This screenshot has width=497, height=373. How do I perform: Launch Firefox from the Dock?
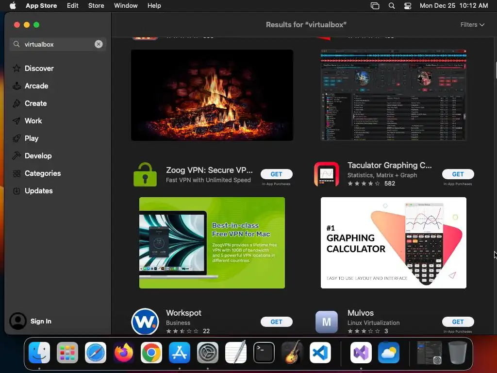(124, 353)
